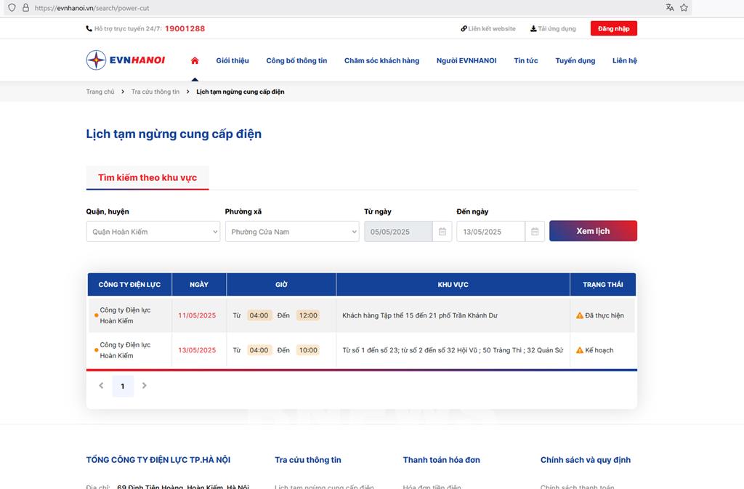The image size is (744, 489).
Task: Open calendar picker for Đến ngày
Action: point(535,232)
